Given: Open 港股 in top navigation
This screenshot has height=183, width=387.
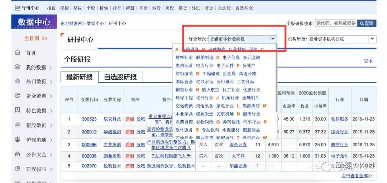Looking at the screenshot, I should click(157, 8).
